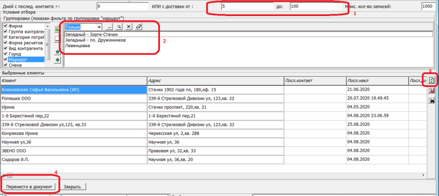
Task: Click the green refresh client list icon
Action: click(432, 80)
